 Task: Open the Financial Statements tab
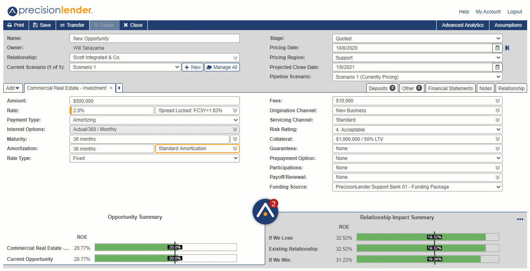tap(450, 88)
